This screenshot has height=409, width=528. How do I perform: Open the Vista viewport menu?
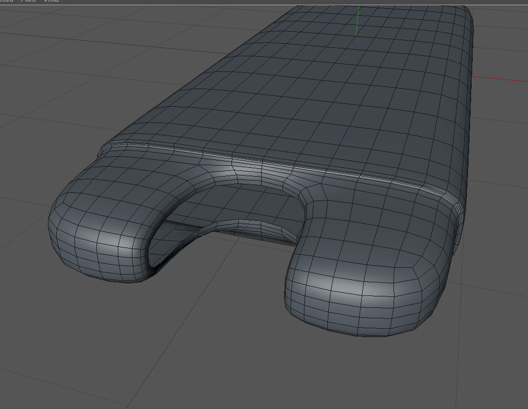pyautogui.click(x=51, y=1)
